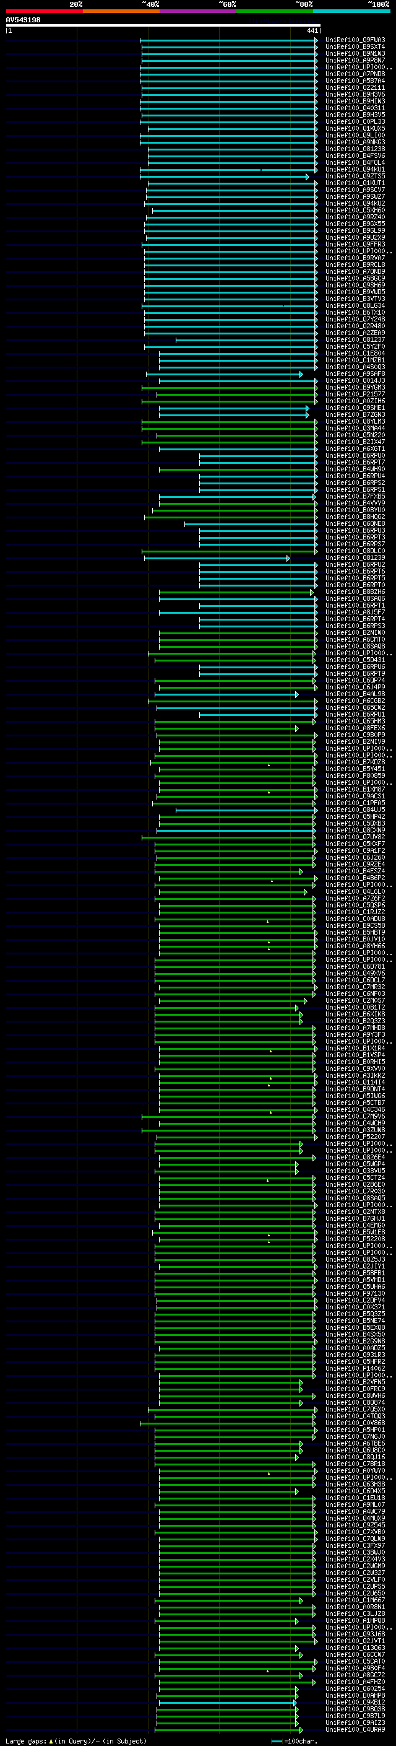
Task: Open the last hit UniRef100_C4URA9
Action: coord(355,1730)
